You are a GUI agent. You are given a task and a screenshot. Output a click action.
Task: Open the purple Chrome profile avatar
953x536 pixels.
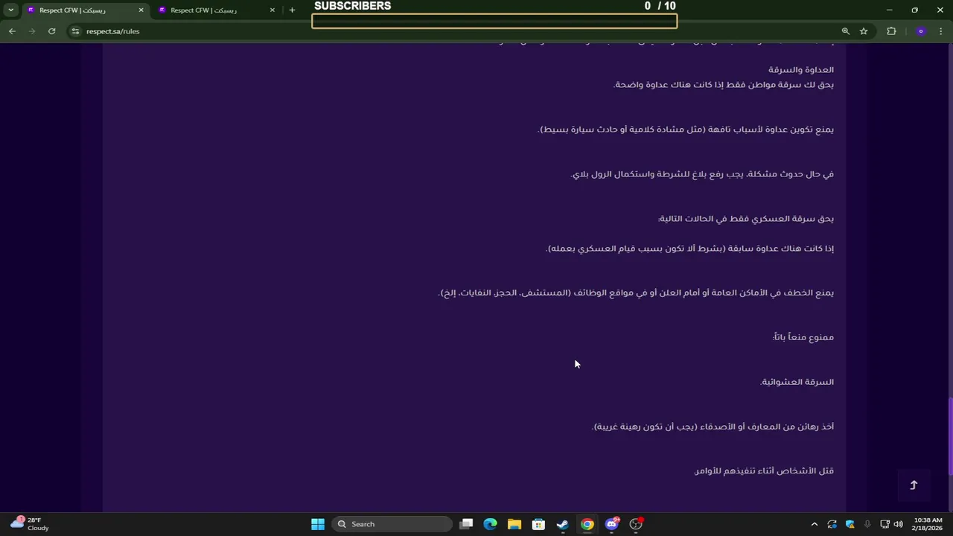click(921, 31)
